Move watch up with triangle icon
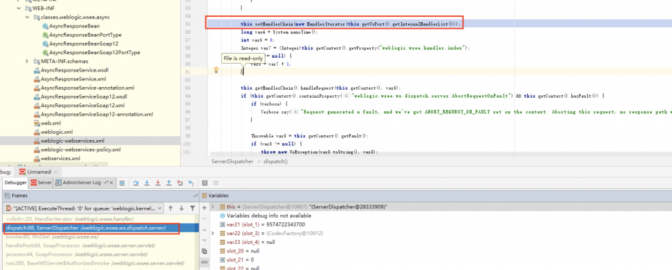672x270 pixels. 204,229
